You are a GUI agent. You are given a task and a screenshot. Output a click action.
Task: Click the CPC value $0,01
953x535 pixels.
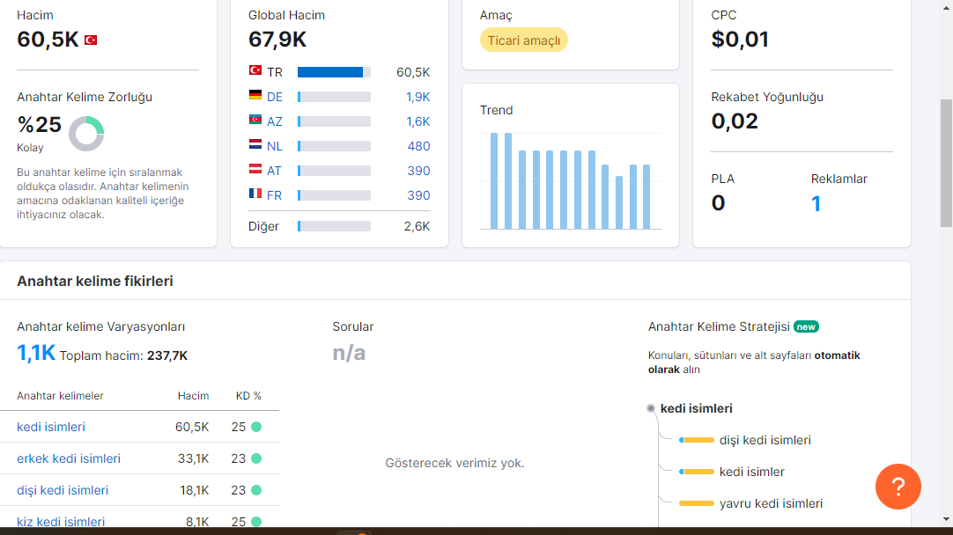pos(740,40)
